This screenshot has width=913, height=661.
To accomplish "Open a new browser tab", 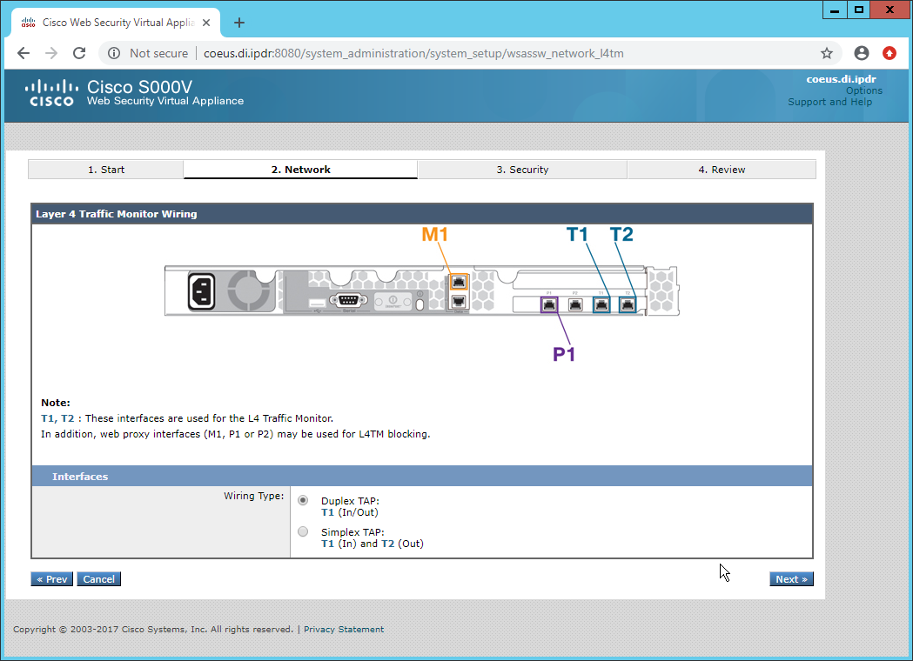I will [239, 23].
